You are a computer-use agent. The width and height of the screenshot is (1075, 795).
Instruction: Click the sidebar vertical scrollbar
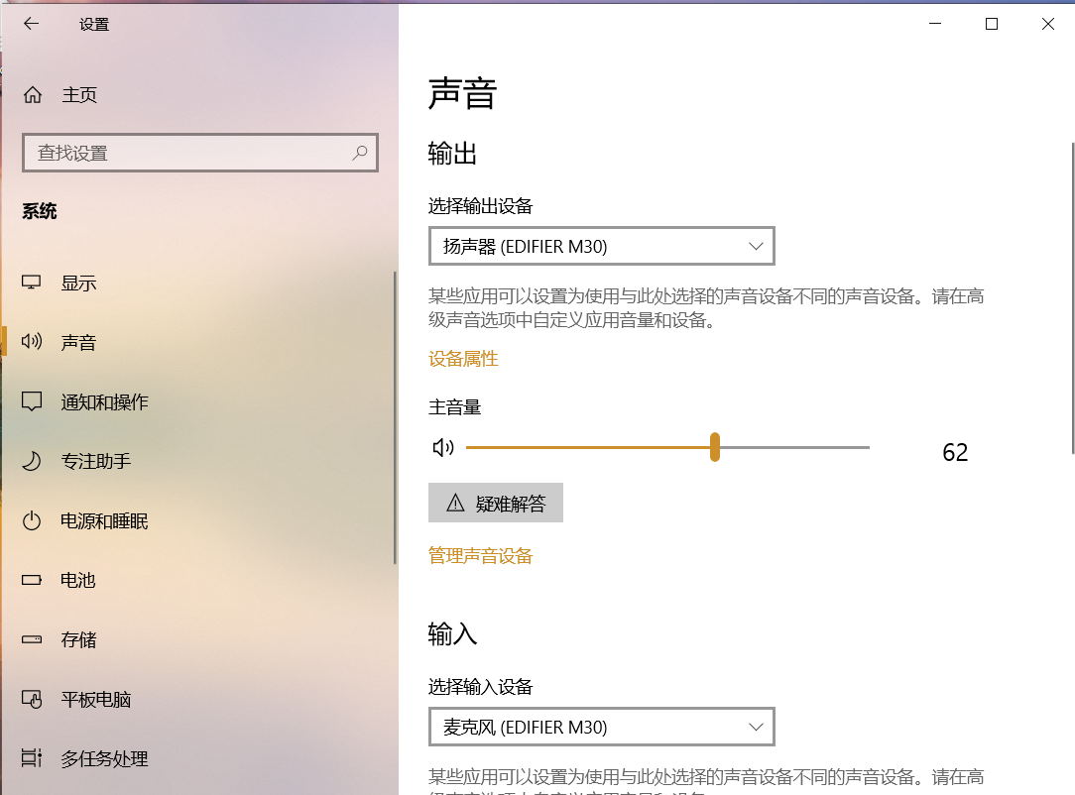[395, 418]
